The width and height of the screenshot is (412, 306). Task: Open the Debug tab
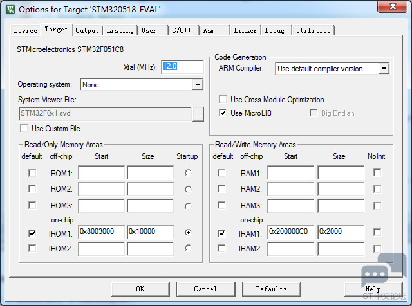tap(275, 30)
